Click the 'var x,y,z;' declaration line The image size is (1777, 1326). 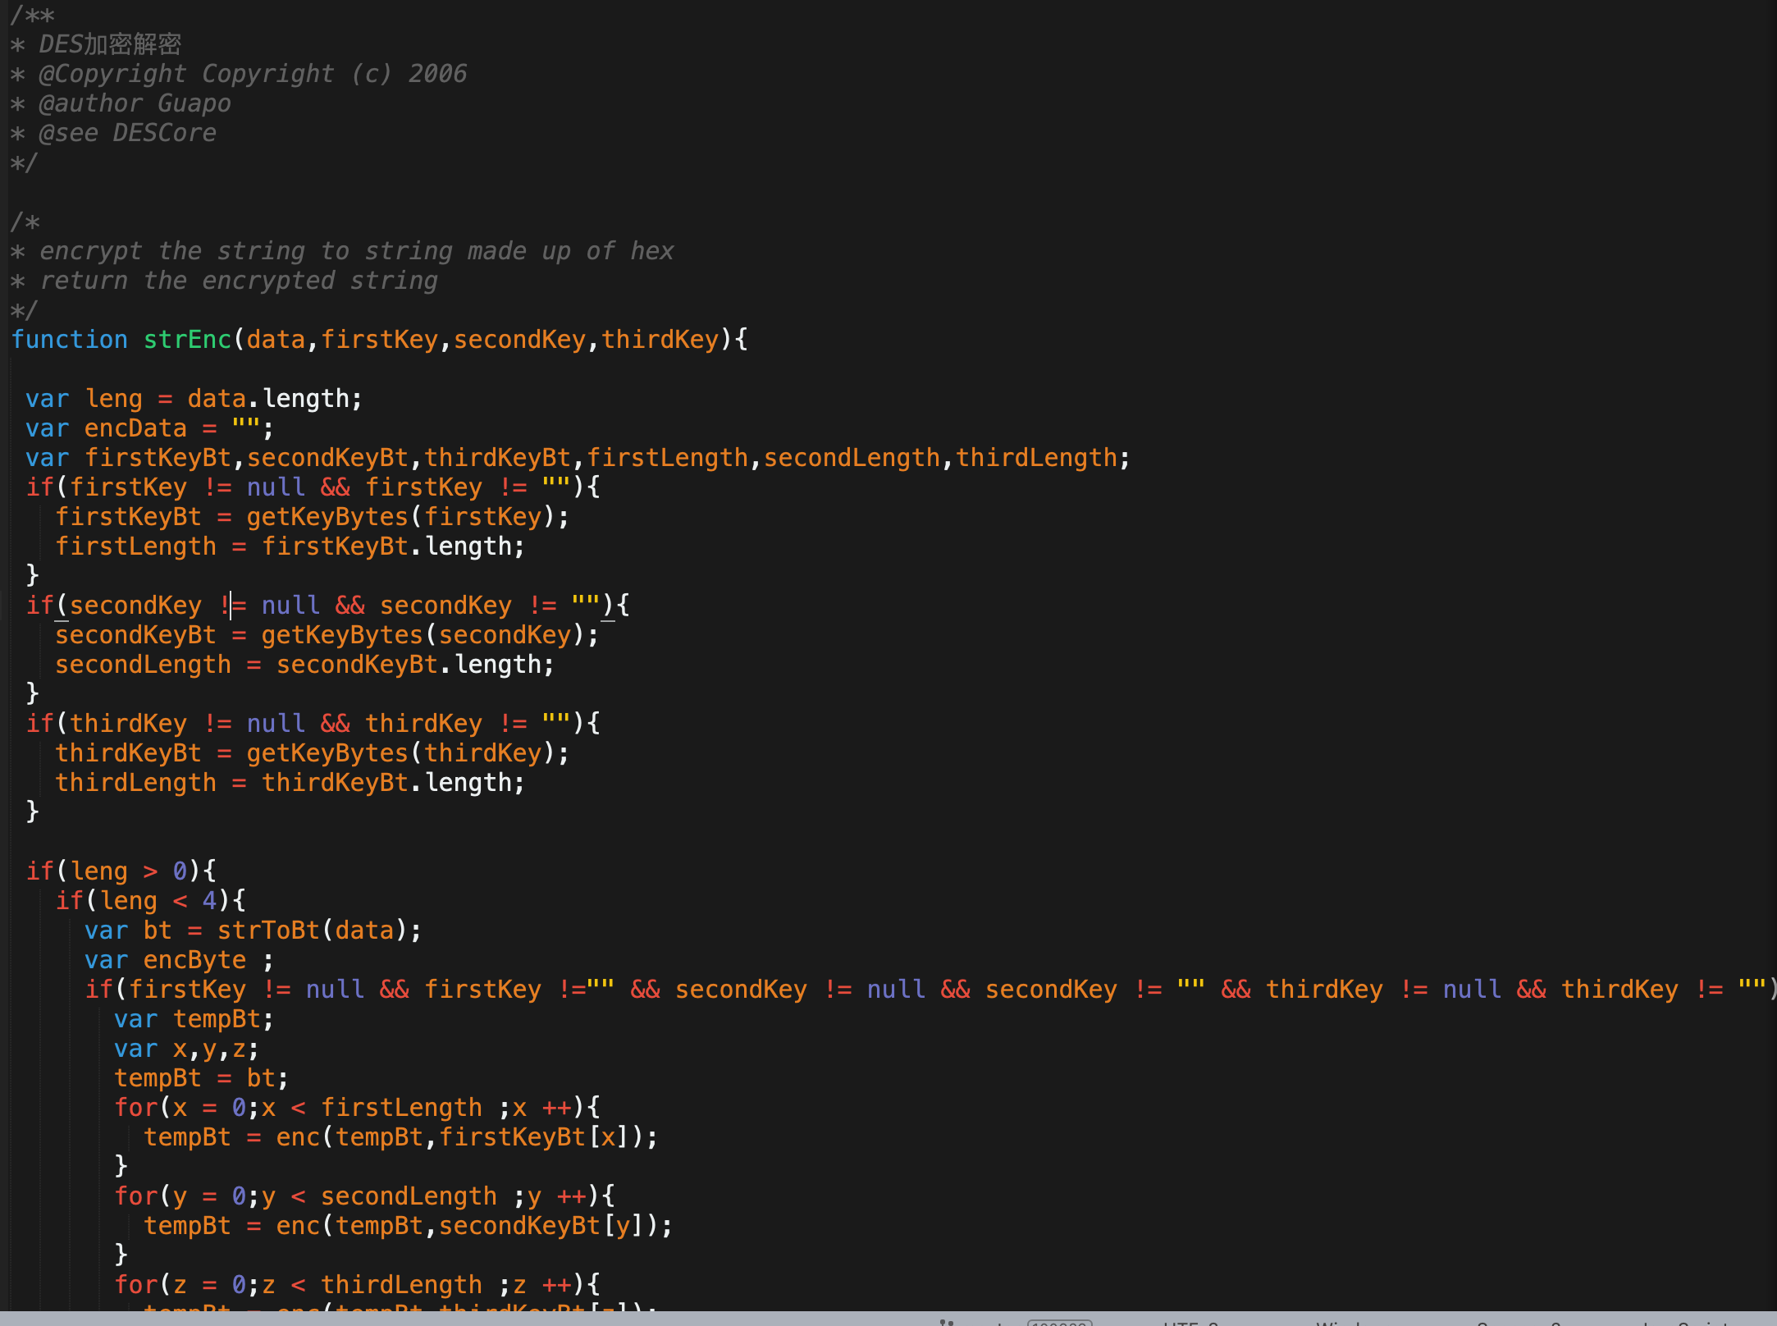tap(186, 1049)
